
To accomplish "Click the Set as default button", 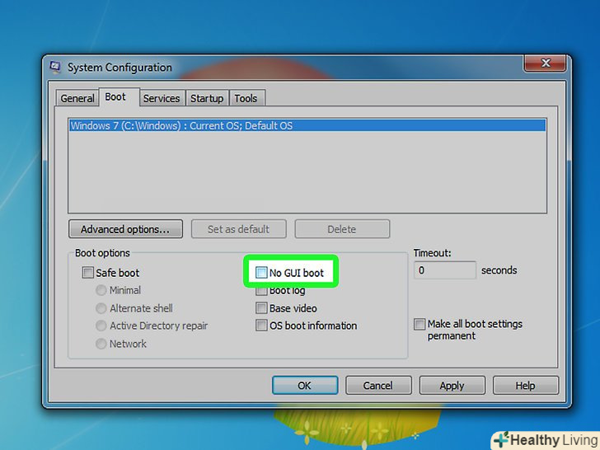I will [x=239, y=229].
